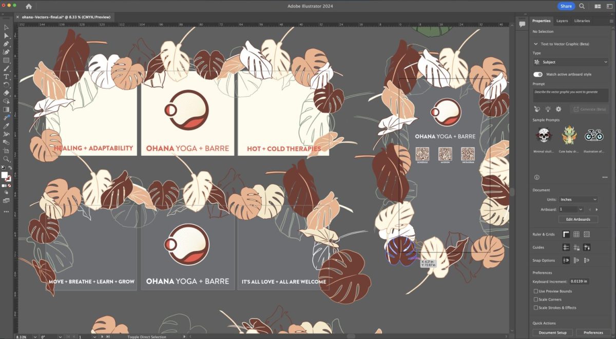This screenshot has width=616, height=339.
Task: Swap fill and stroke colors
Action: pyautogui.click(x=10, y=167)
